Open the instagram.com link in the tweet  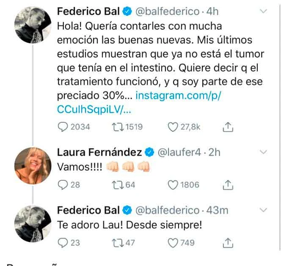178,96
